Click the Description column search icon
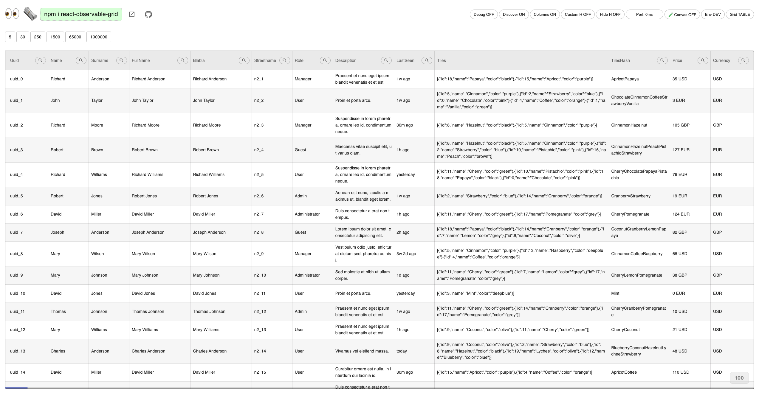Image resolution: width=759 pixels, height=393 pixels. 386,60
